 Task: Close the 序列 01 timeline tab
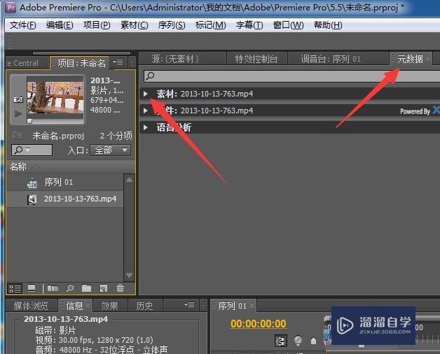tap(252, 305)
